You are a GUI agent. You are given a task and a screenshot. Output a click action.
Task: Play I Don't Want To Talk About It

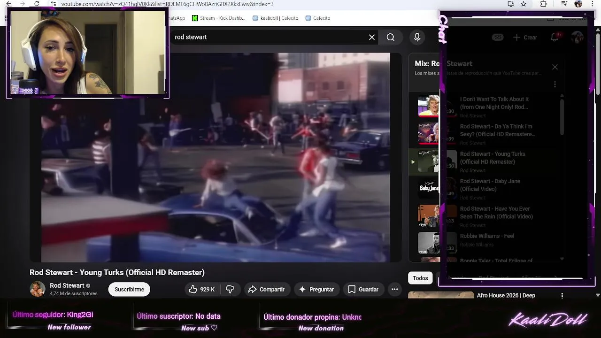coord(494,103)
